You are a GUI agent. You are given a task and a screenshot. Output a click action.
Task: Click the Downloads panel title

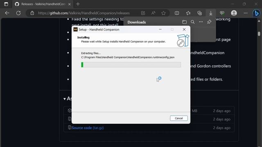click(x=137, y=22)
